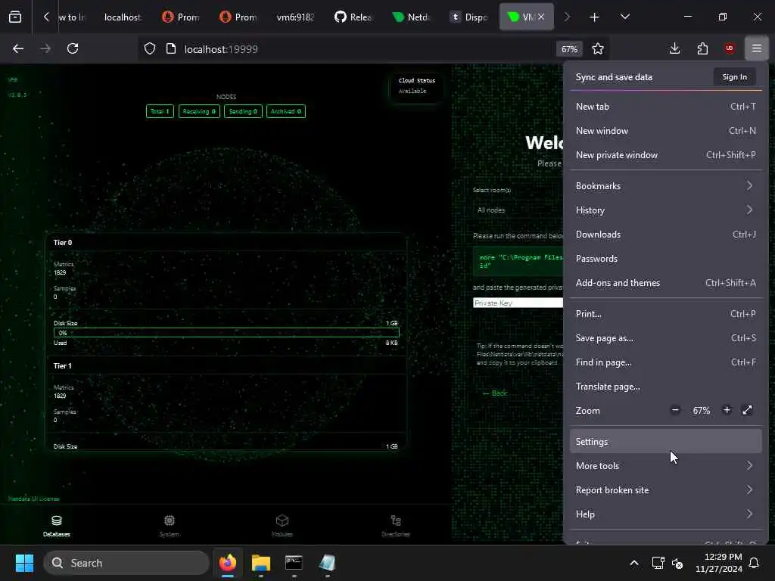Open the Databases section icon

pos(56,525)
